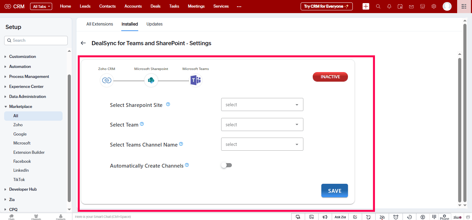Open the Accounts module
Screen dimensions: 472x220
(x=133, y=6)
